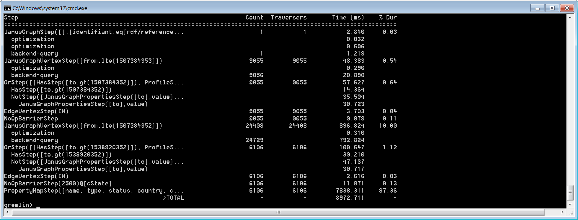Click time value 3.703
Screen dimensions: 578x220
point(355,111)
